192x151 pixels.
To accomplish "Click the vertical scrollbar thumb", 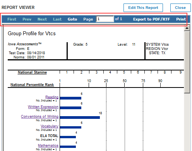I will click(187, 62).
